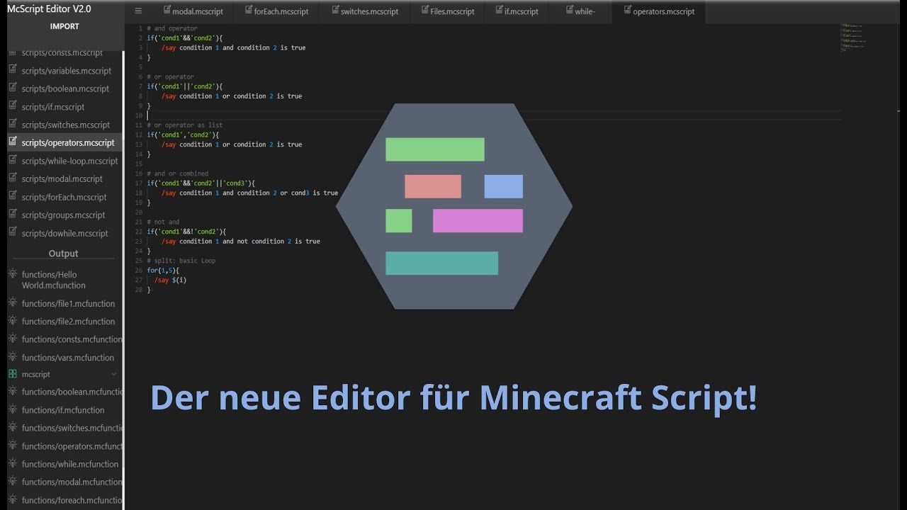Click code line 17 with 'cond3' condition
The image size is (907, 510).
[201, 183]
